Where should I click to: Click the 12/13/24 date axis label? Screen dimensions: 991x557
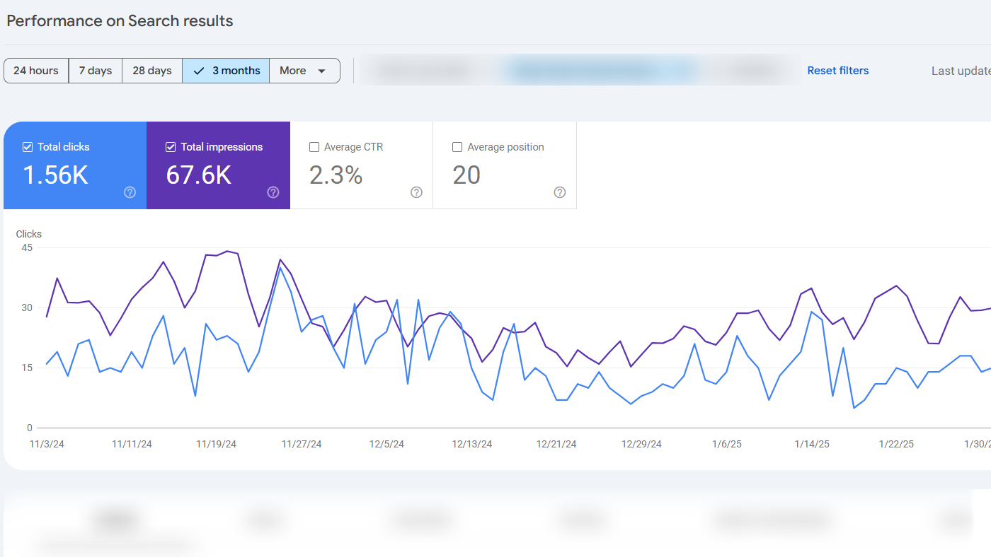(x=472, y=445)
